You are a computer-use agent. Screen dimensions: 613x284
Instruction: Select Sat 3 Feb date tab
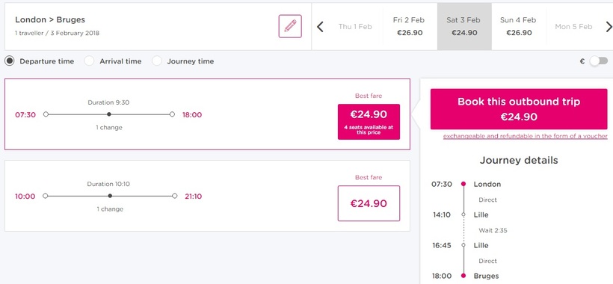point(464,27)
